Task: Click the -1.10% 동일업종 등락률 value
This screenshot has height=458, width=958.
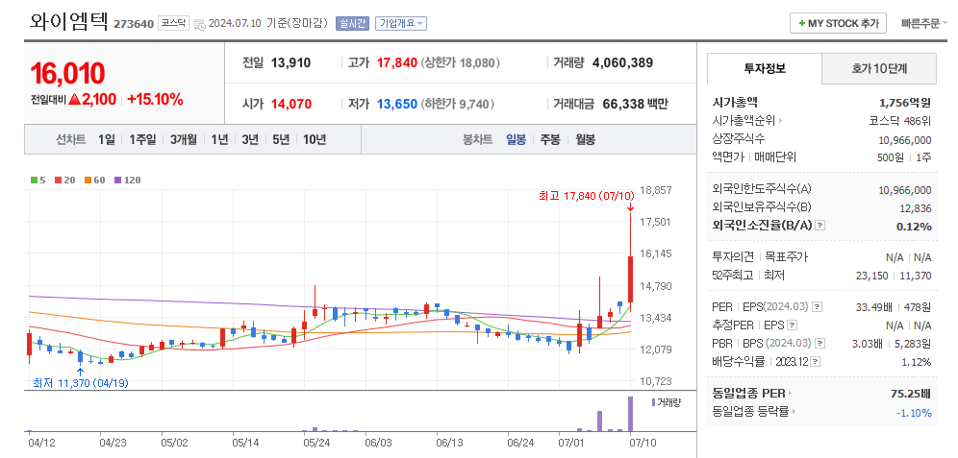Action: (x=914, y=413)
